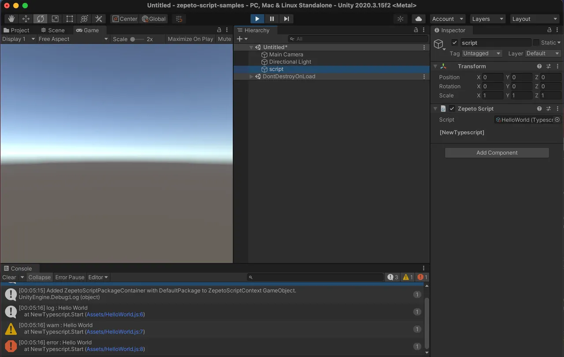Click the Collapse button in Console
This screenshot has width=564, height=357.
pos(40,277)
